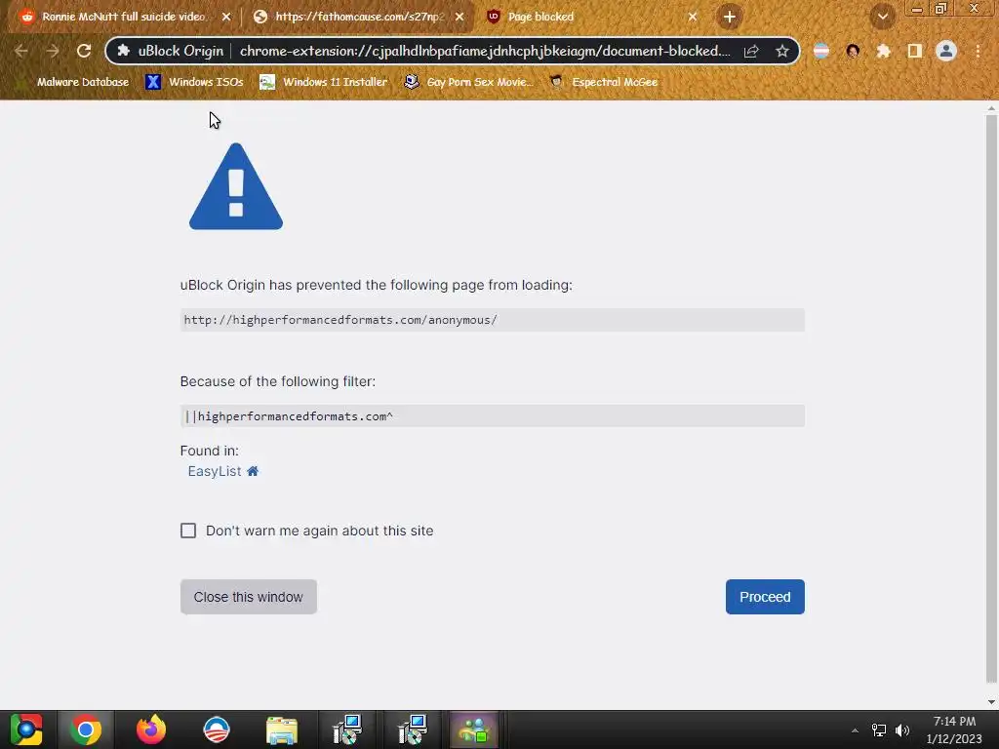Open a new tab with plus button
999x749 pixels.
[730, 17]
